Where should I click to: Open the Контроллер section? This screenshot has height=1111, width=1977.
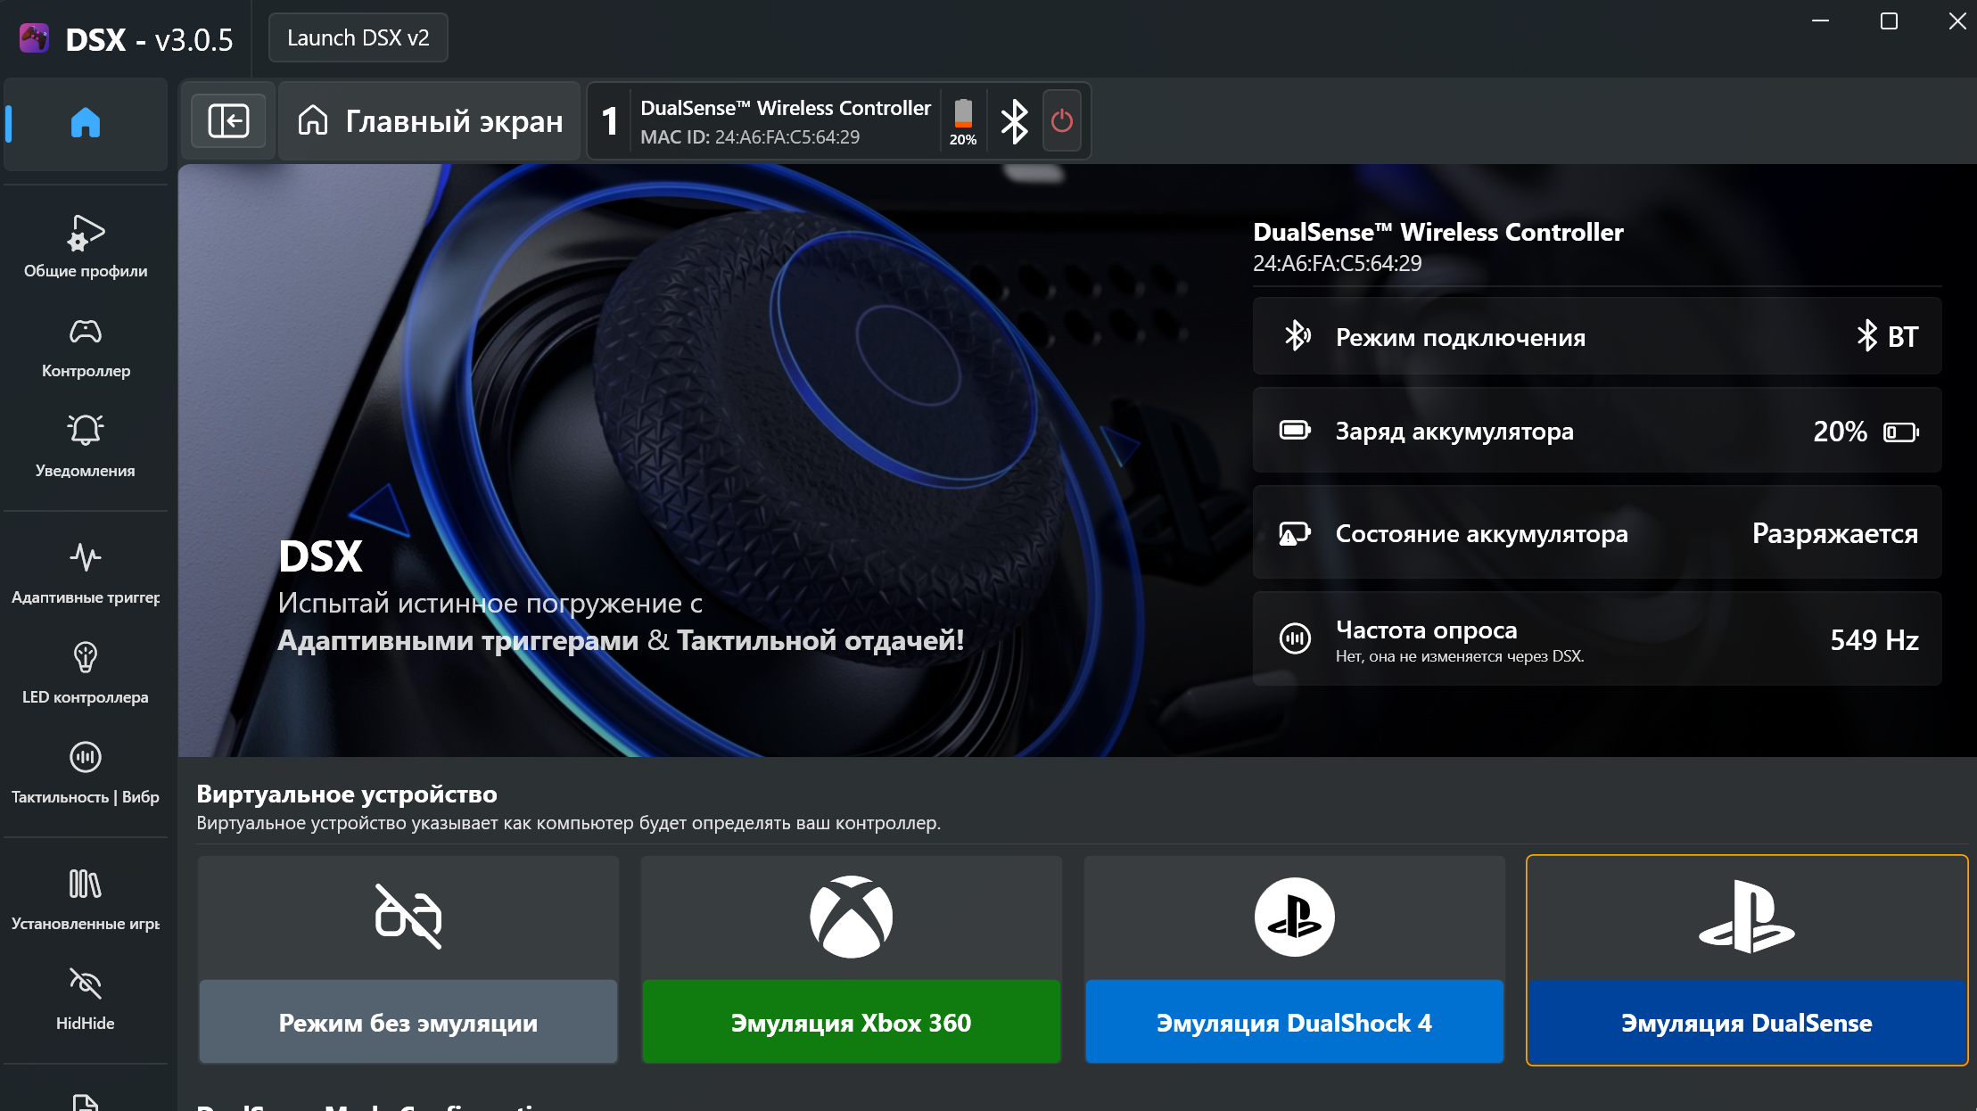(x=86, y=348)
